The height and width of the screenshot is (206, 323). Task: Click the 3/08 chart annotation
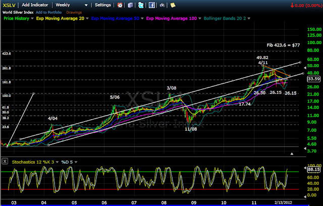pos(172,88)
